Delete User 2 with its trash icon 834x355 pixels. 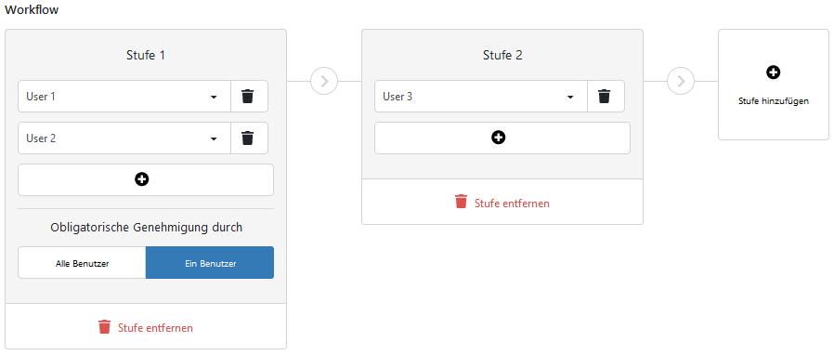tap(249, 138)
